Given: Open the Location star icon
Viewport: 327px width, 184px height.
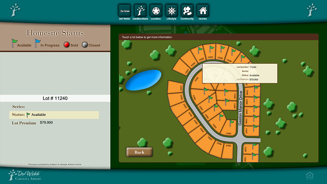Looking at the screenshot, I should tap(155, 10).
